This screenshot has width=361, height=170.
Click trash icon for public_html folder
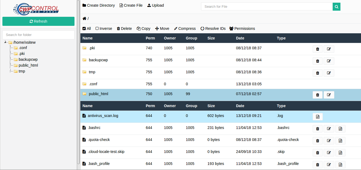pyautogui.click(x=317, y=95)
